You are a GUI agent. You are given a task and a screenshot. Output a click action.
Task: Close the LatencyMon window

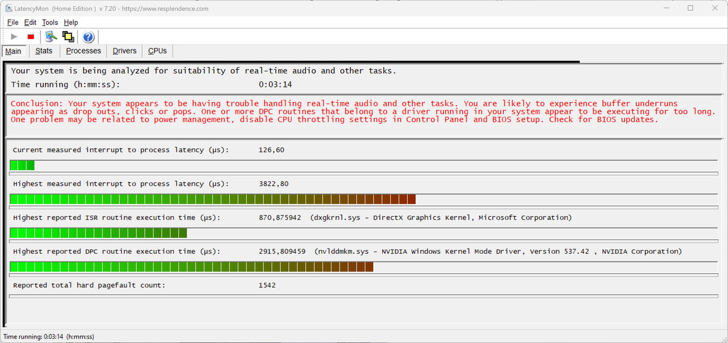(715, 9)
